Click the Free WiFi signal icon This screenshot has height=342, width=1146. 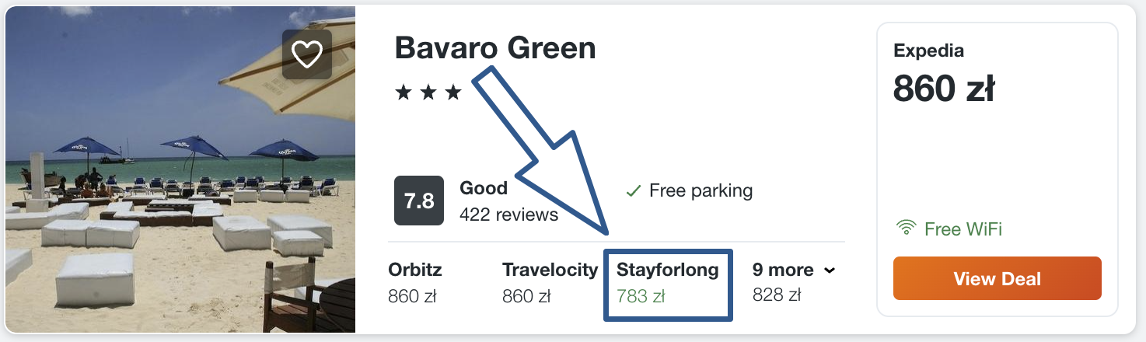[x=906, y=229]
